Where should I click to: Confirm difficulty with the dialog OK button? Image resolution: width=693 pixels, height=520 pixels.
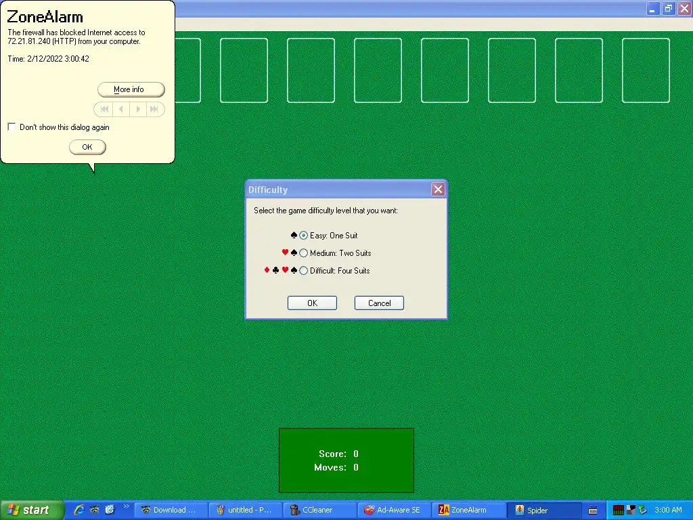[312, 303]
